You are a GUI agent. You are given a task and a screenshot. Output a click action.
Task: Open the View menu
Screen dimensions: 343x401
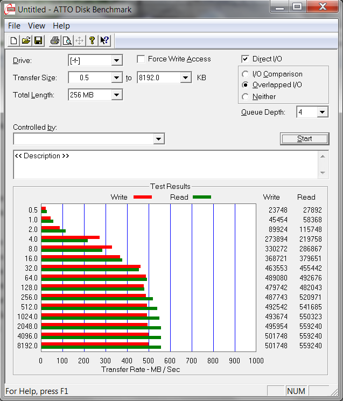point(37,26)
